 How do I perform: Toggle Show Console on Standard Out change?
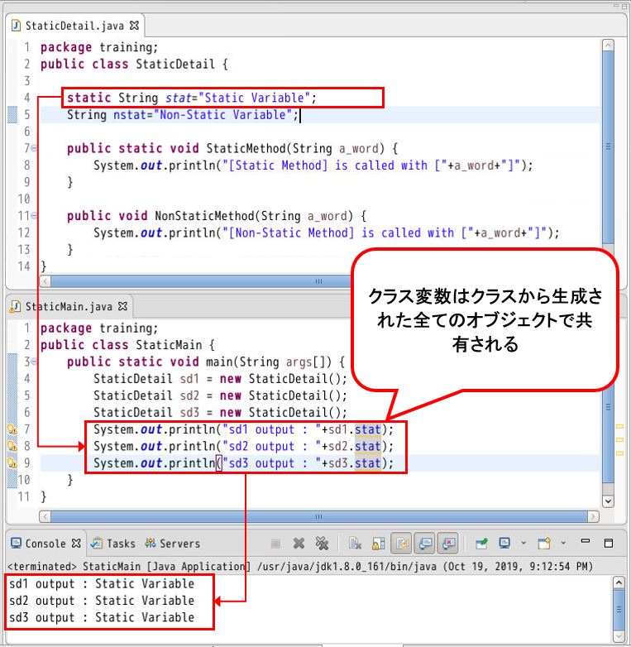point(425,544)
